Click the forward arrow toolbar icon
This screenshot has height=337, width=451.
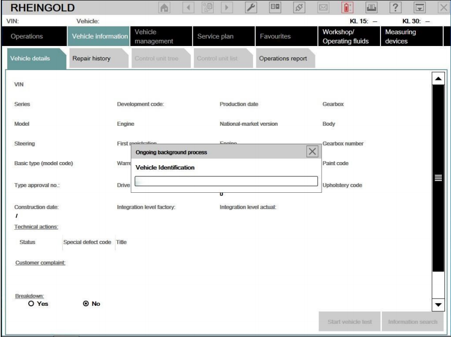227,8
